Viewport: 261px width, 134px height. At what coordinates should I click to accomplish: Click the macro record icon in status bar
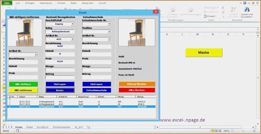point(18,131)
